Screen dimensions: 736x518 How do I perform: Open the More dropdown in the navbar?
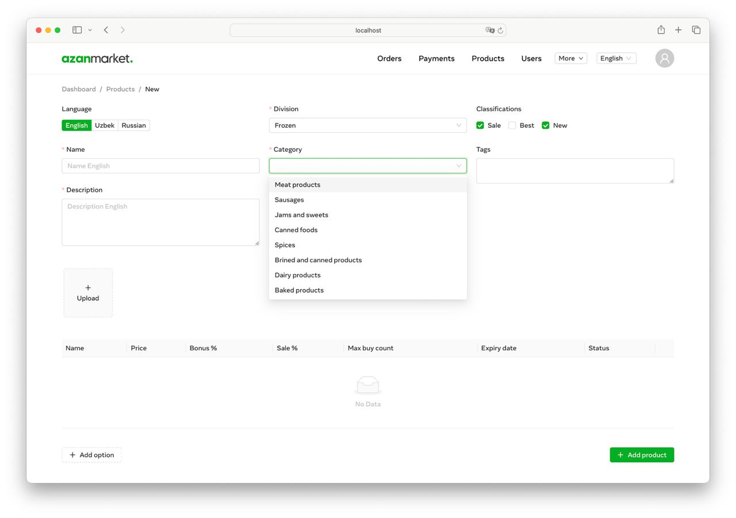[x=570, y=58]
